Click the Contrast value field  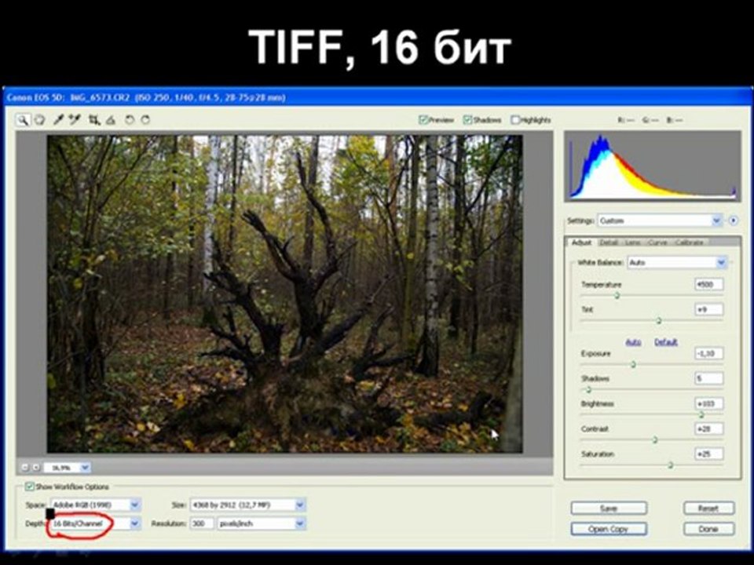[708, 428]
